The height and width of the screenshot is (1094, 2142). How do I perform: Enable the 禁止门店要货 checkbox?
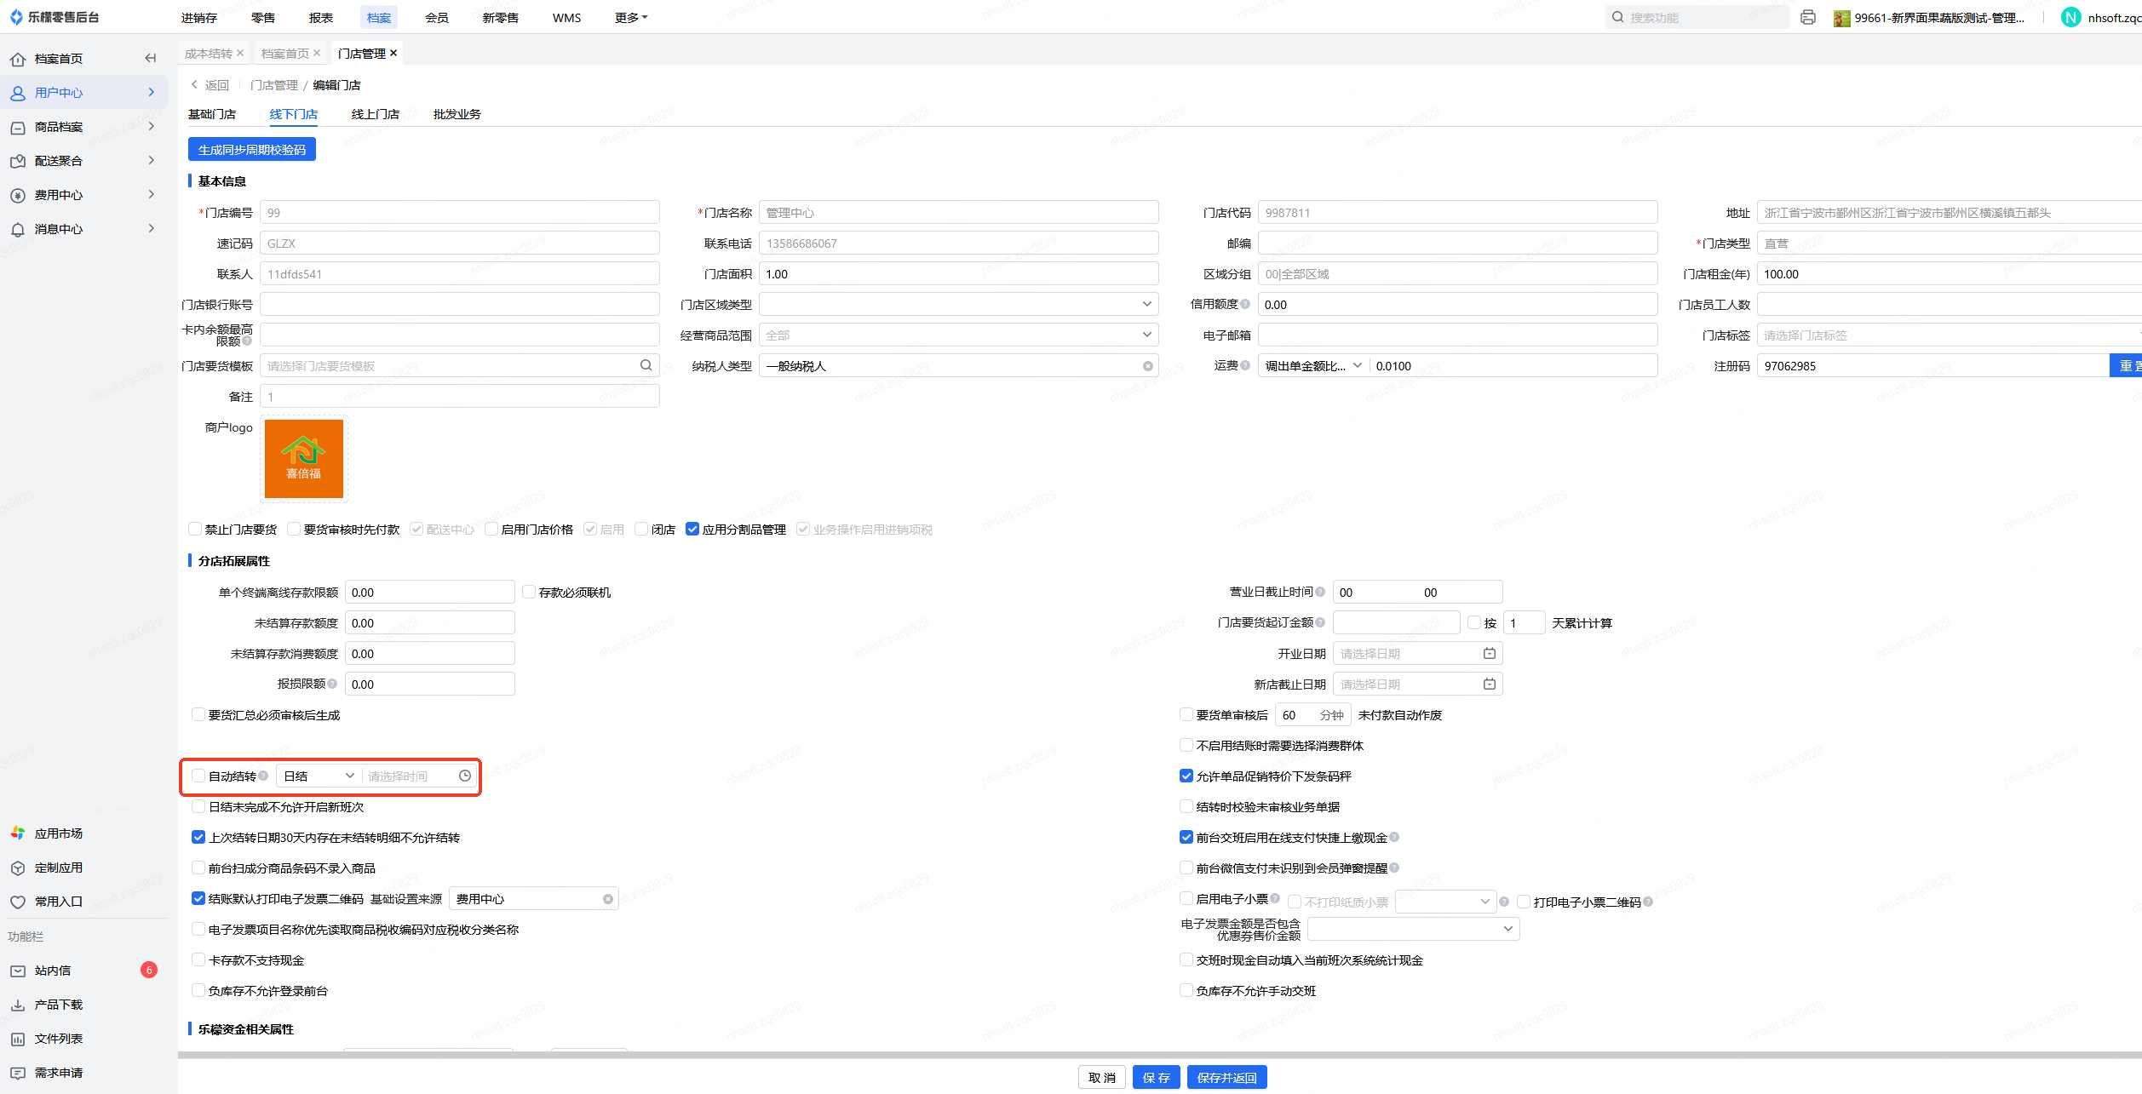point(195,529)
